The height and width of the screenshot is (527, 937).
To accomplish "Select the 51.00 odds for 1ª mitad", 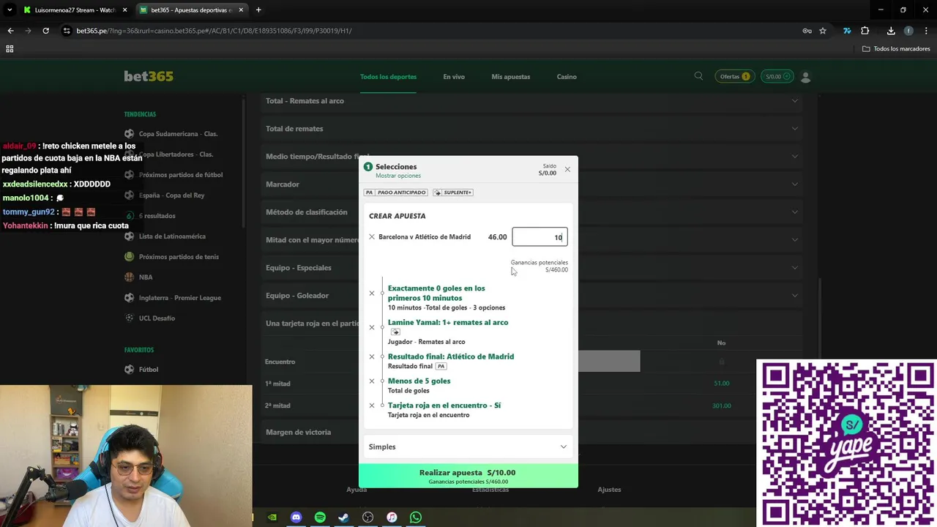I will (x=721, y=384).
